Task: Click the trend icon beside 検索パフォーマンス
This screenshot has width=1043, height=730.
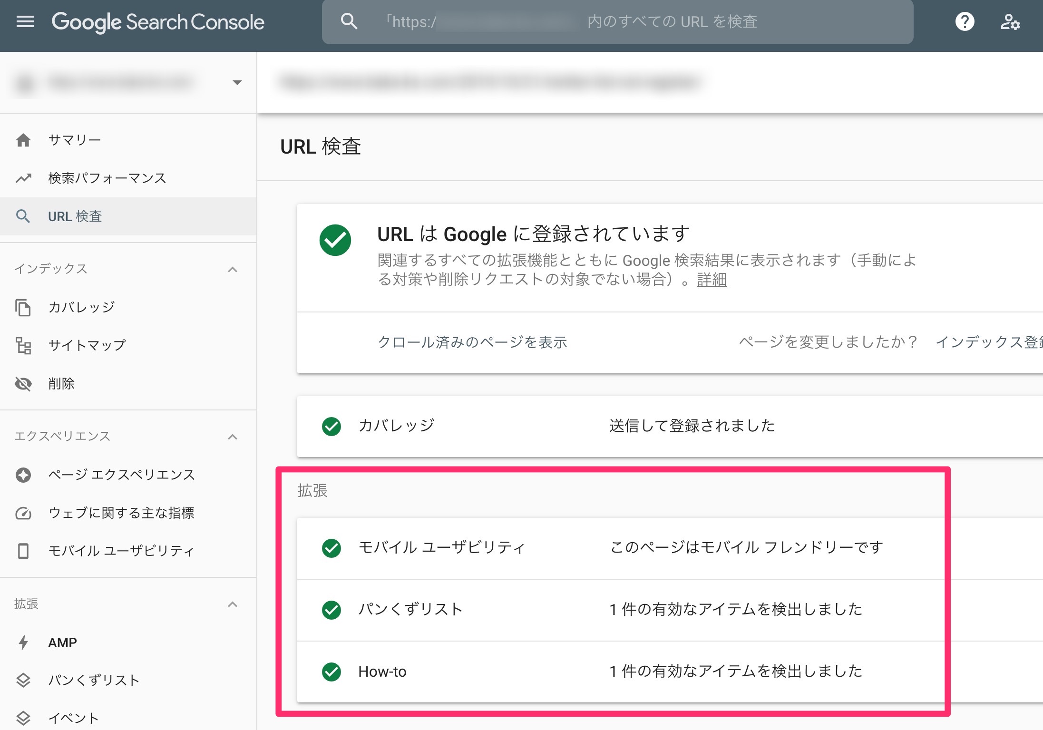Action: [23, 178]
